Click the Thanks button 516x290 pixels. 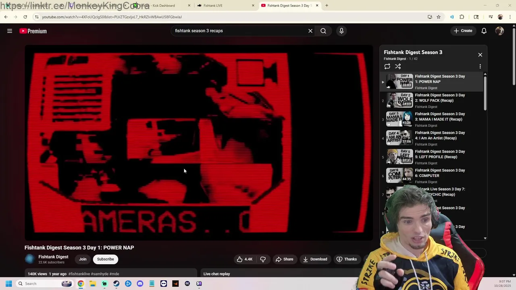coord(347,259)
